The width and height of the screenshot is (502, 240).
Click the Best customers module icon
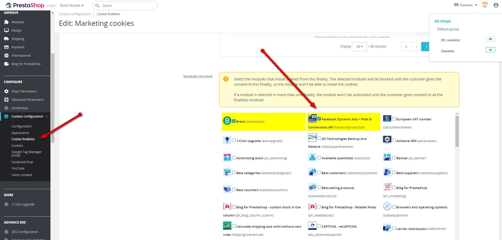click(312, 172)
